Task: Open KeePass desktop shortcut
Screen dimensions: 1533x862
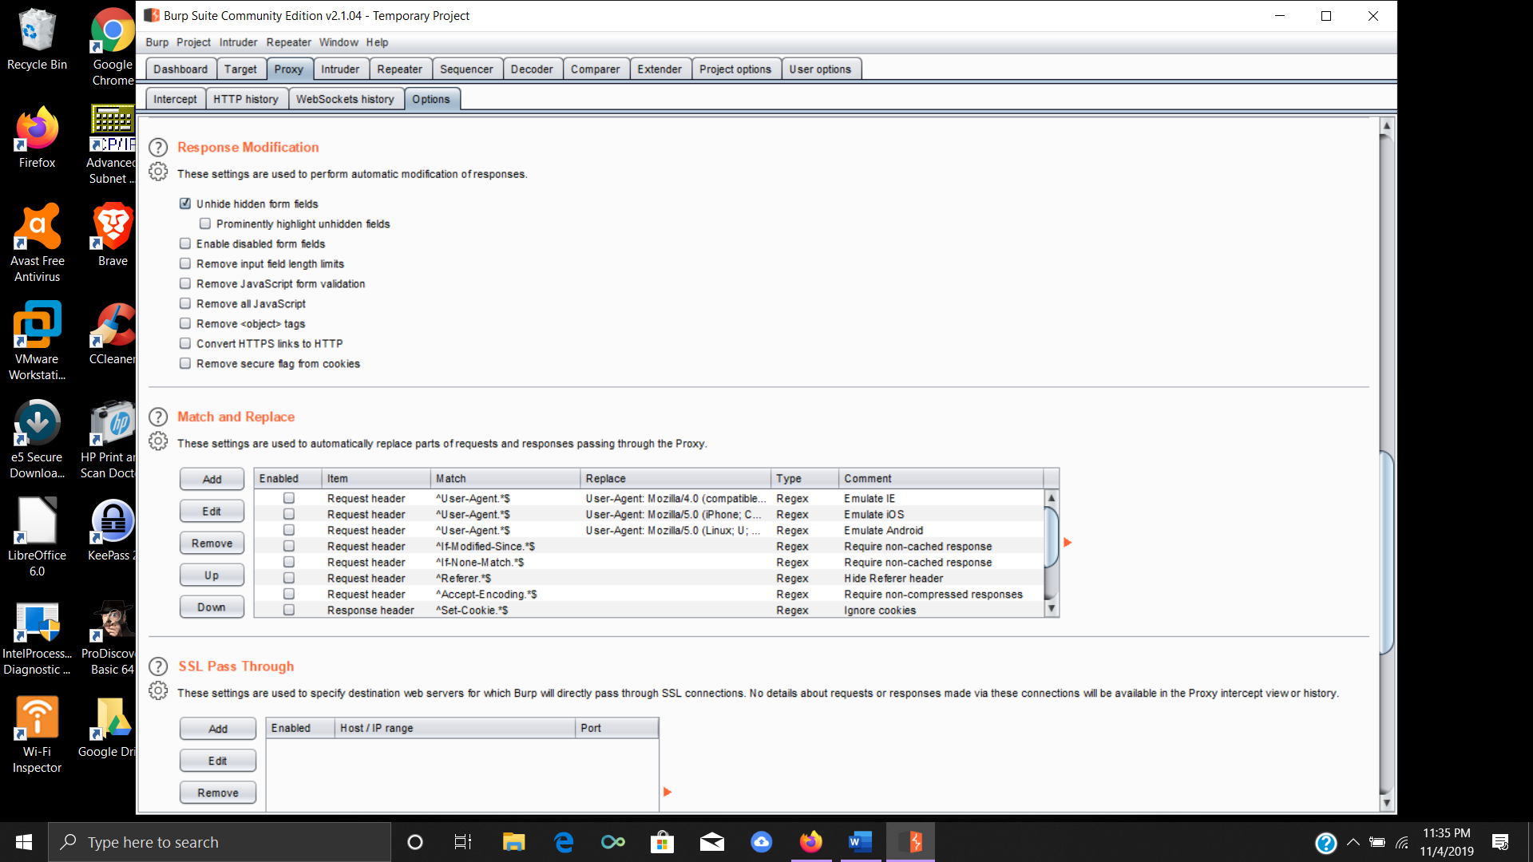Action: click(113, 530)
